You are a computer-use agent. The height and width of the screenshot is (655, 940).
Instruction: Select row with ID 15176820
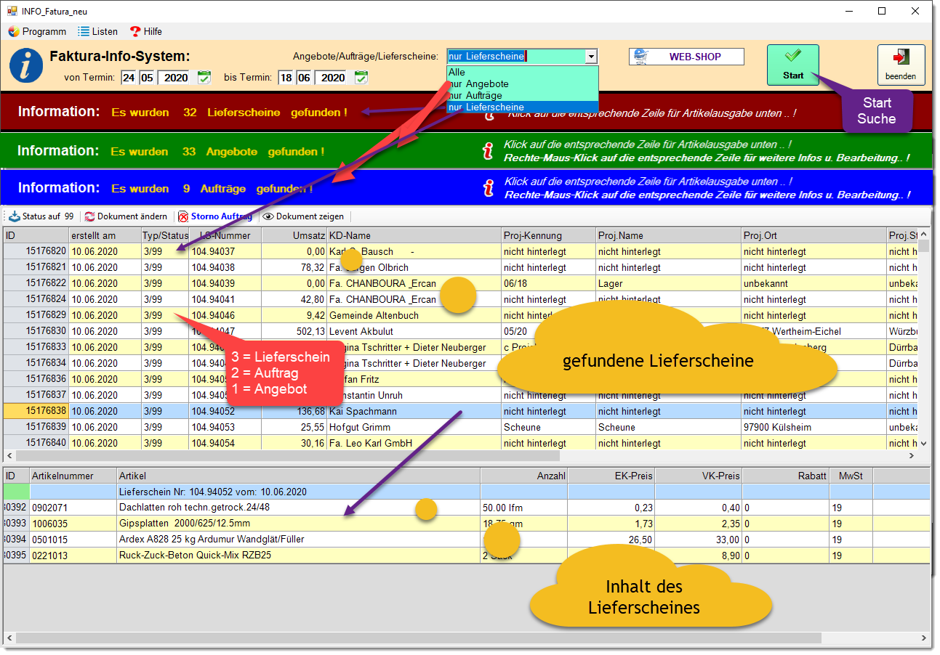(460, 251)
